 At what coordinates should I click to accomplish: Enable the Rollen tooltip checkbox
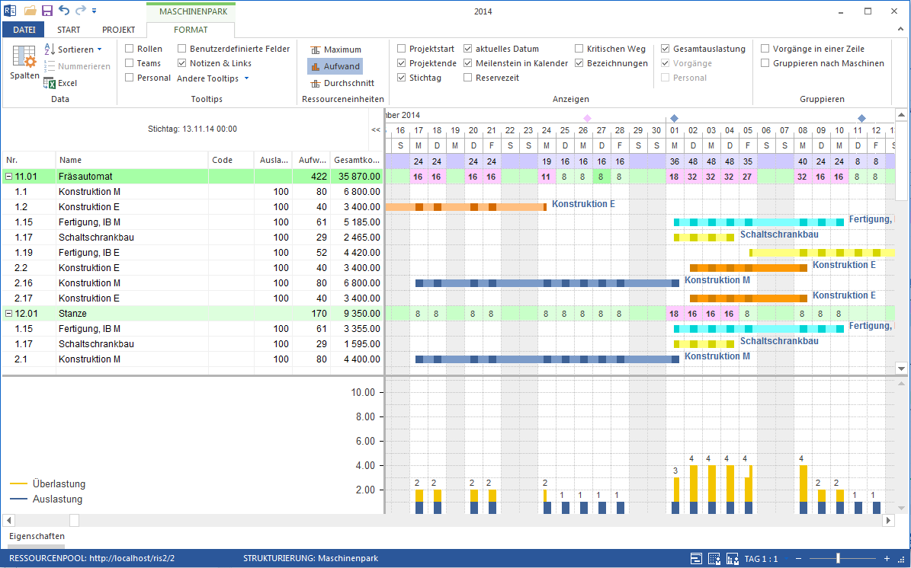(130, 49)
